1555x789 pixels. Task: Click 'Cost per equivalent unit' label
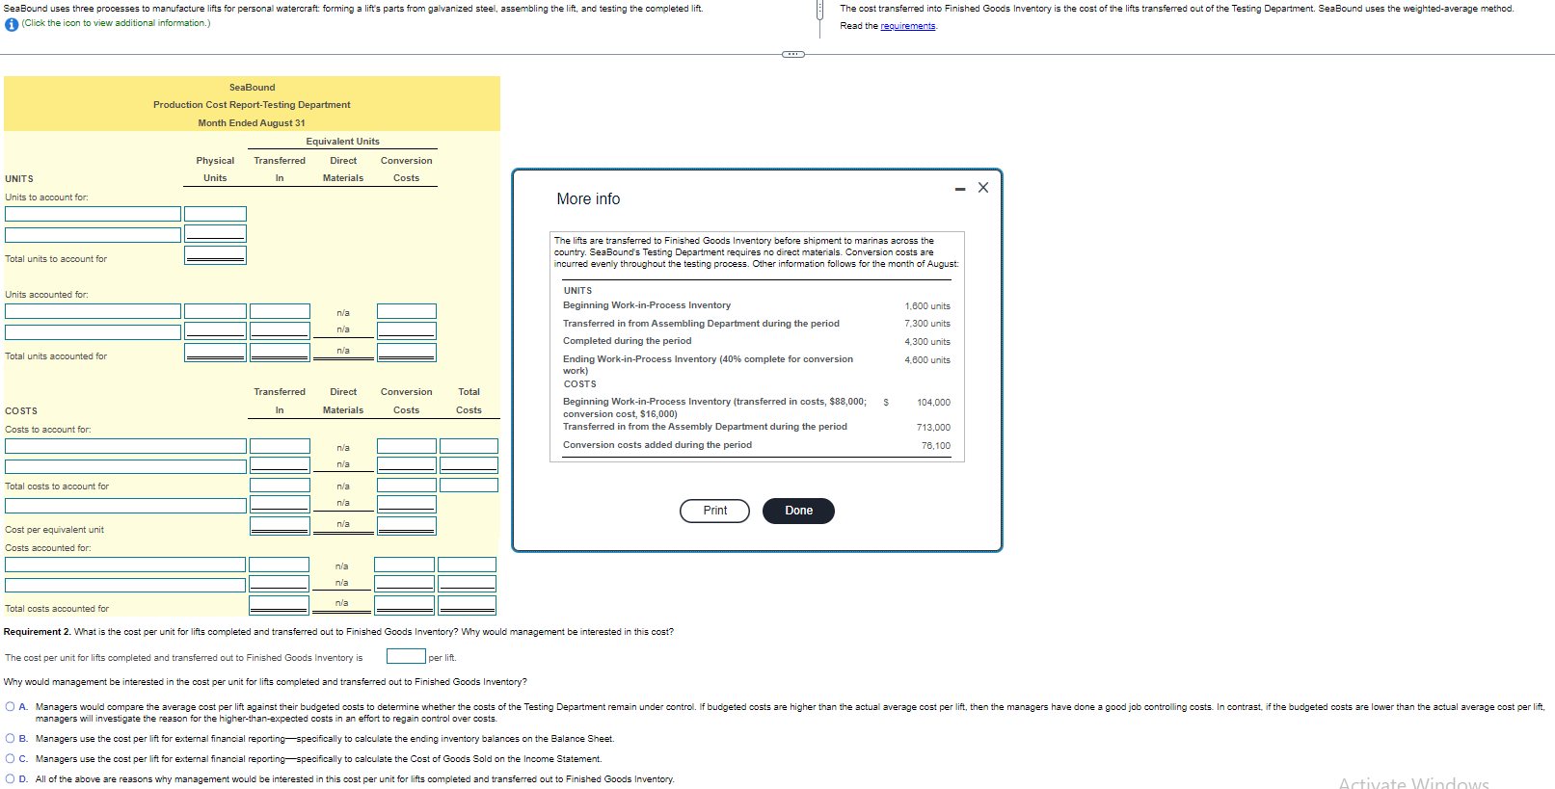(54, 530)
